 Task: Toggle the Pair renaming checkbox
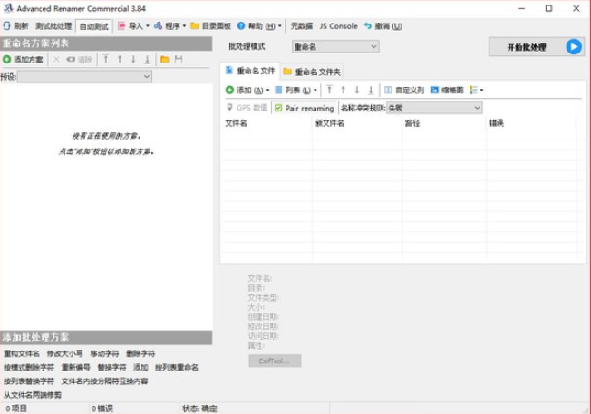[x=278, y=108]
